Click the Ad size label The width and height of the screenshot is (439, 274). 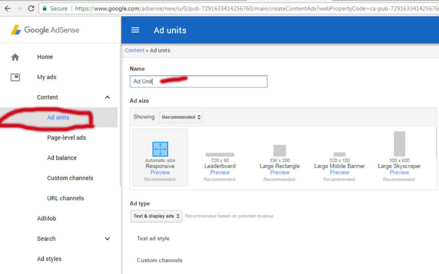point(139,101)
